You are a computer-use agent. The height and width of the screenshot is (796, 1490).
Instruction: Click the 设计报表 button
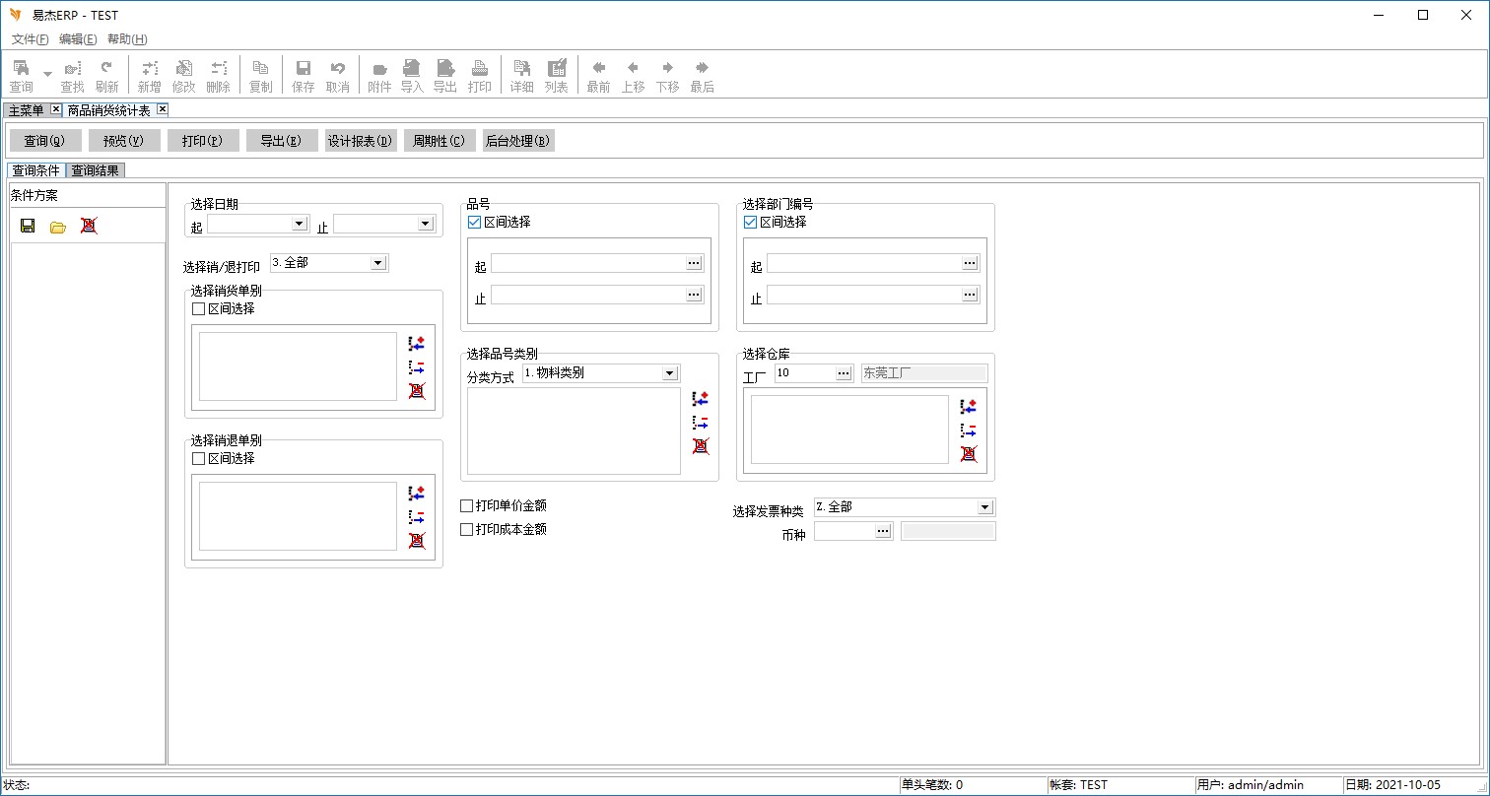[x=361, y=141]
